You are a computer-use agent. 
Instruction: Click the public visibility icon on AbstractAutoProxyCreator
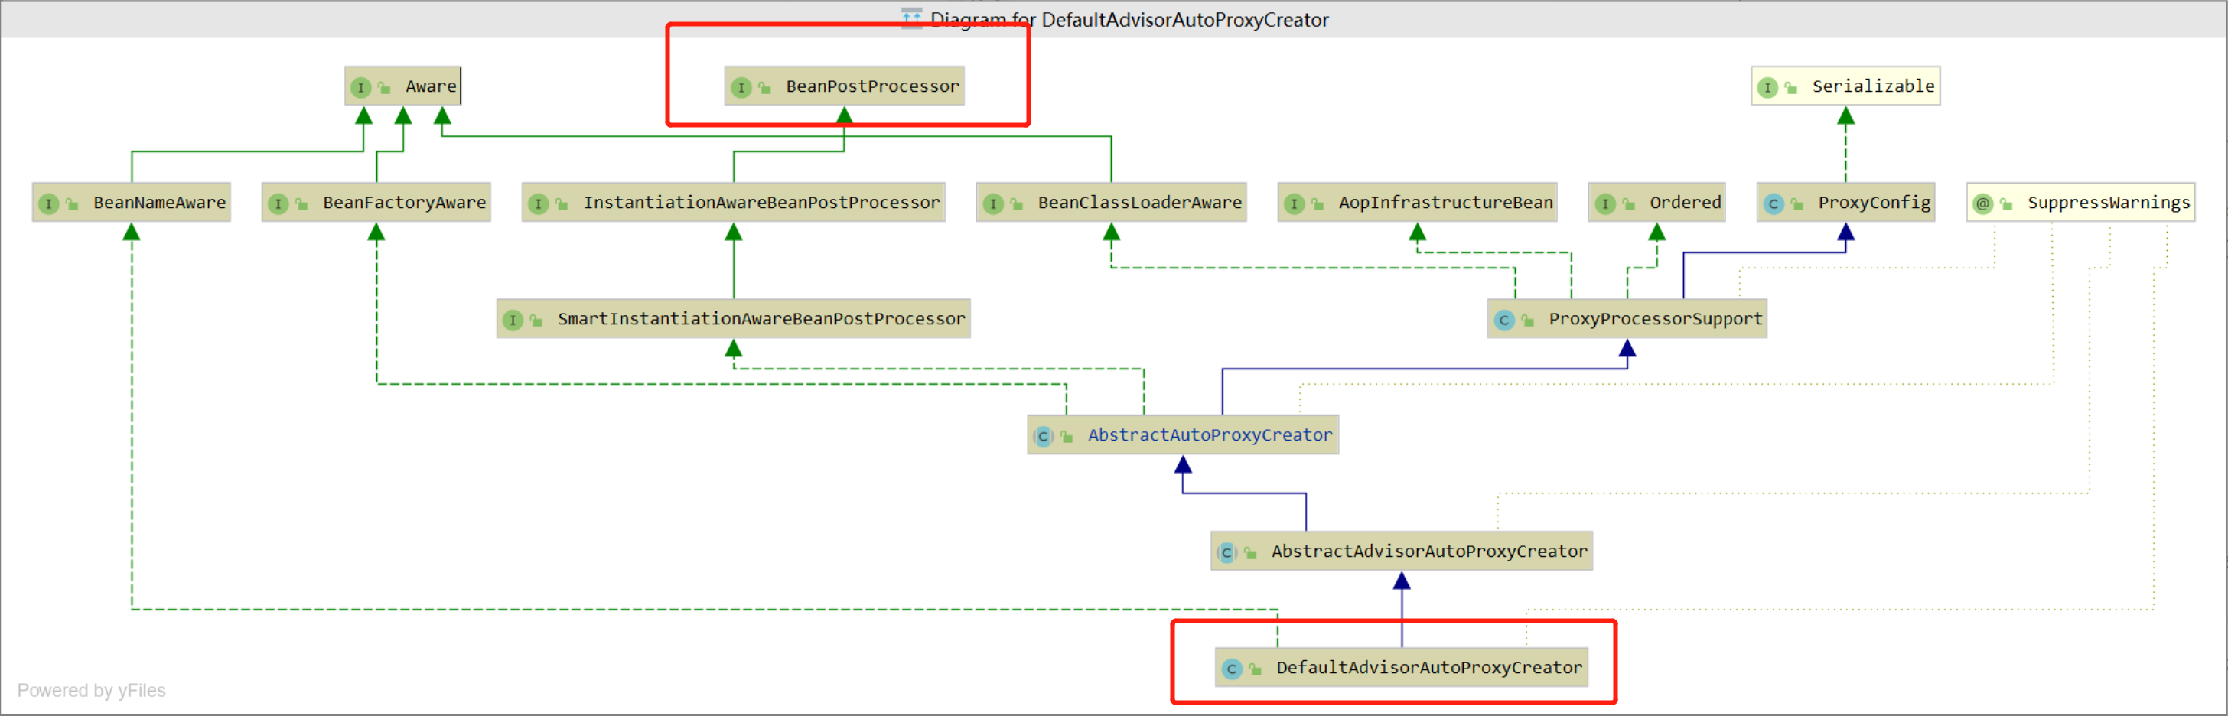pyautogui.click(x=1067, y=437)
